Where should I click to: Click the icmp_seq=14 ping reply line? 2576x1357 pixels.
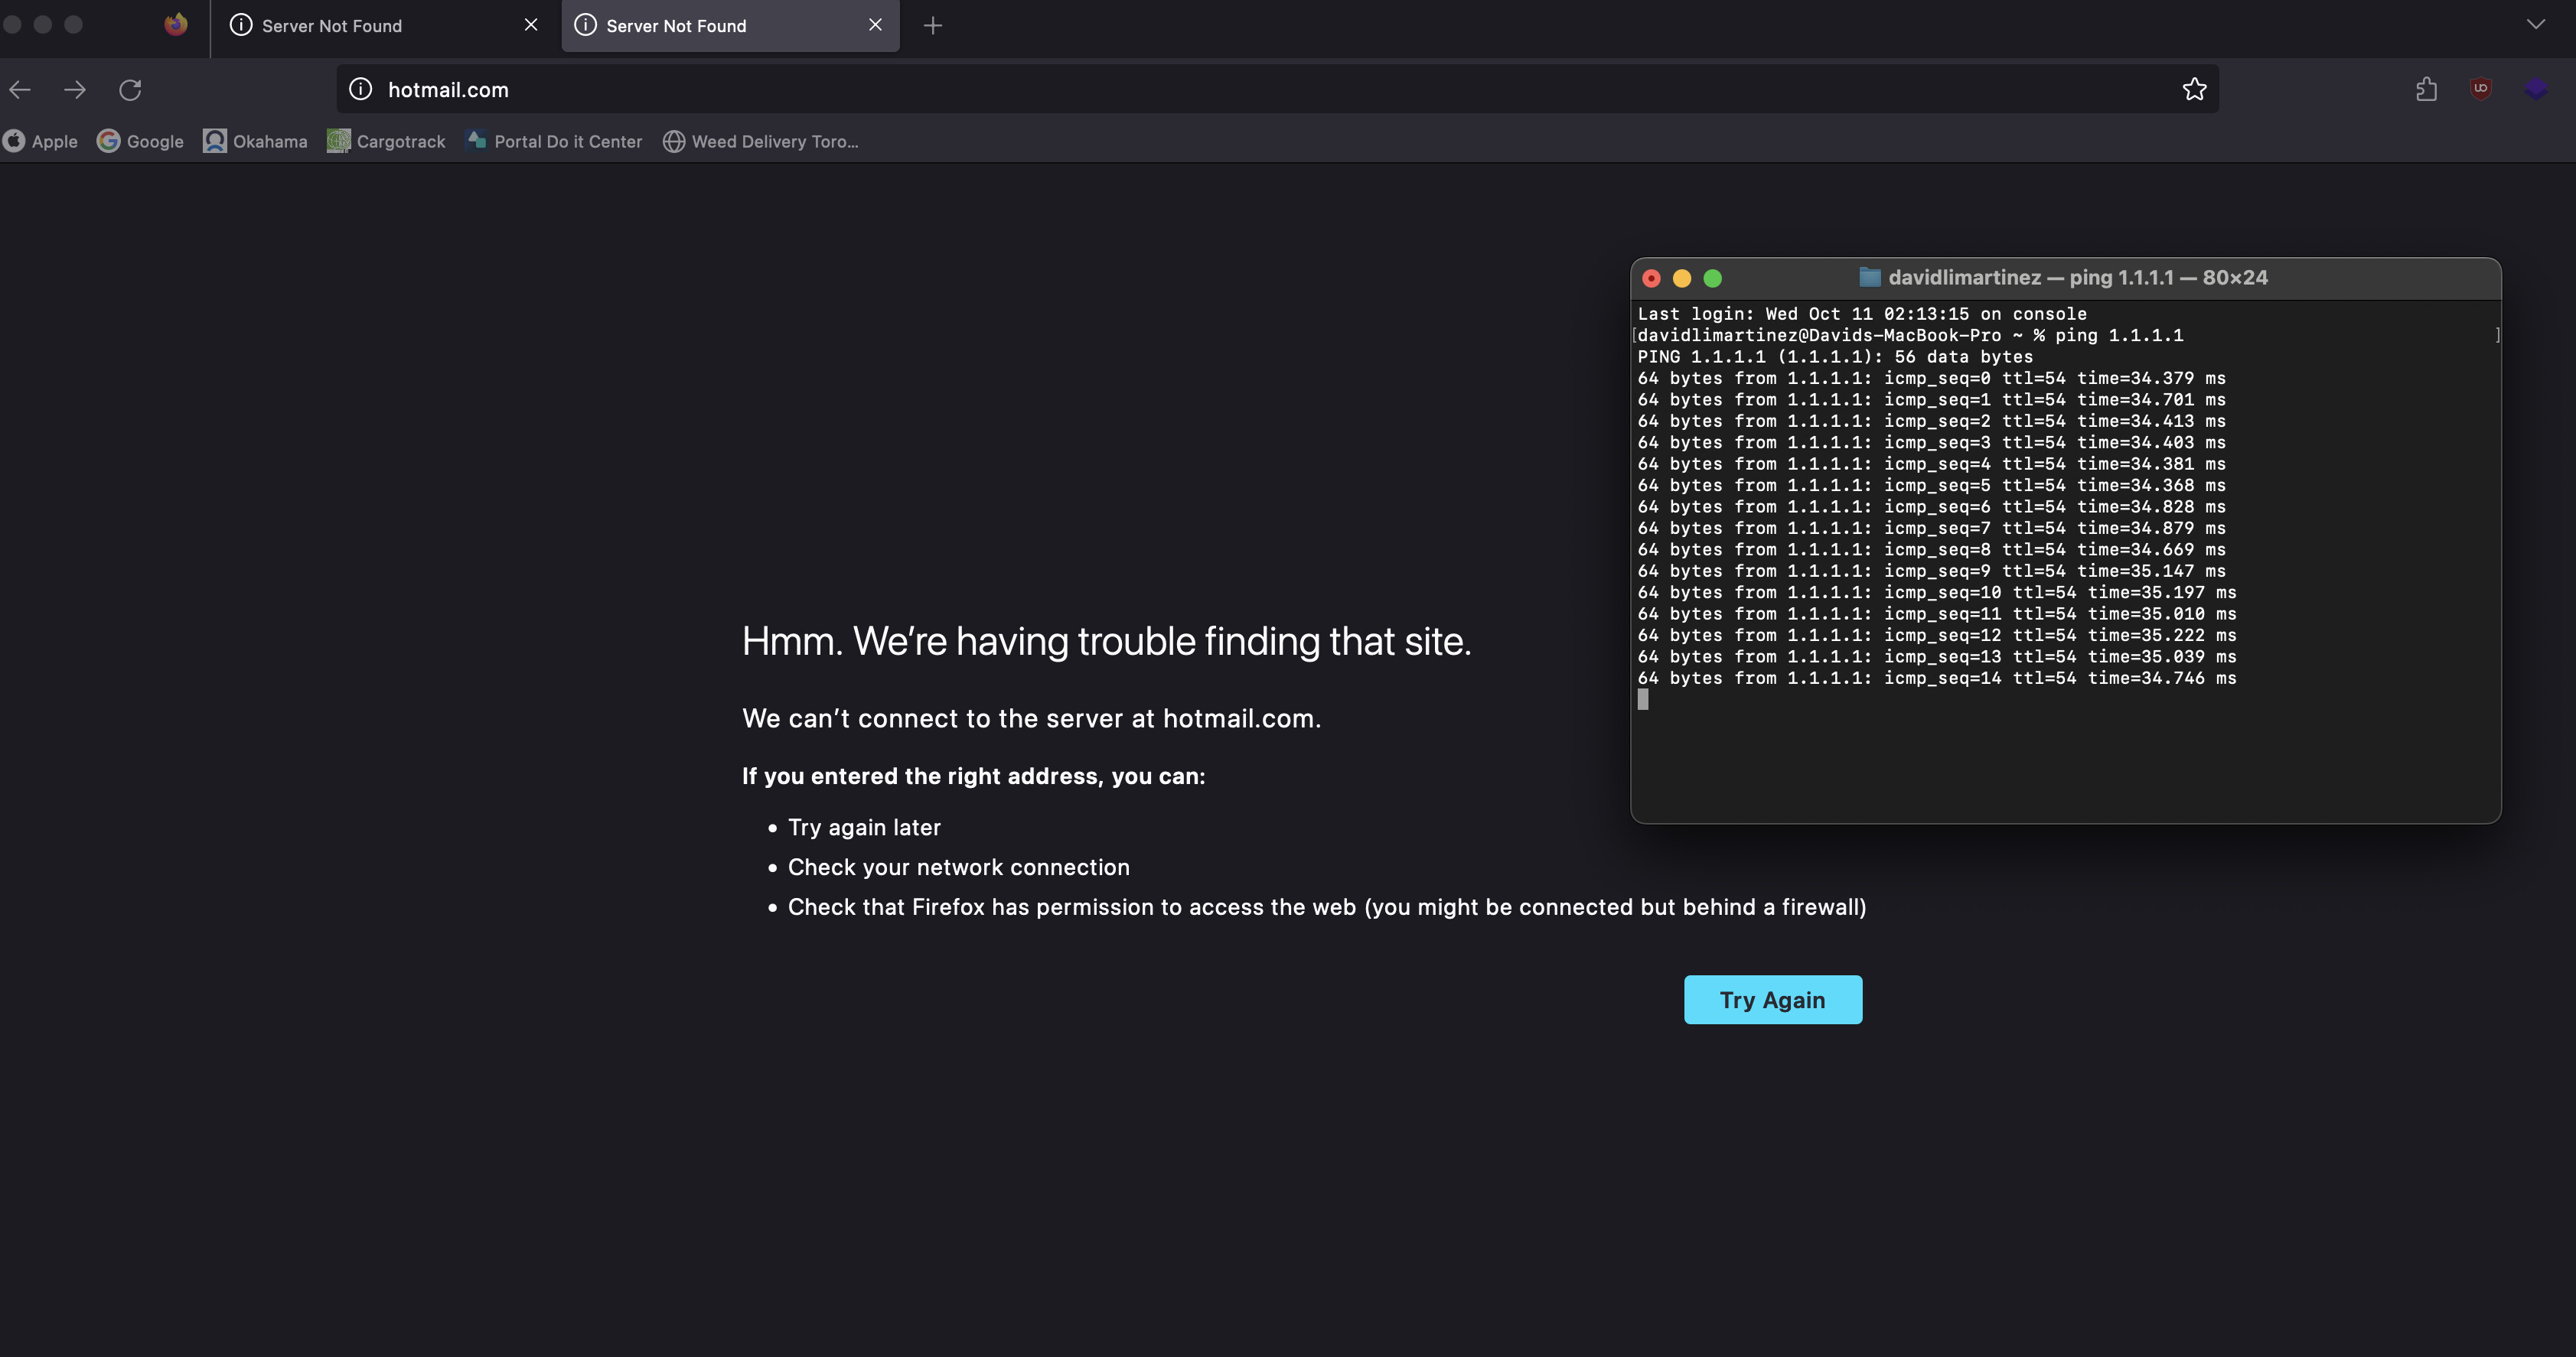click(1937, 678)
